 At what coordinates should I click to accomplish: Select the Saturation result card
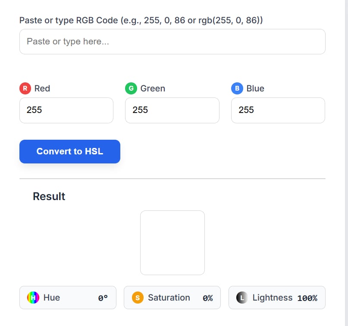pos(172,298)
